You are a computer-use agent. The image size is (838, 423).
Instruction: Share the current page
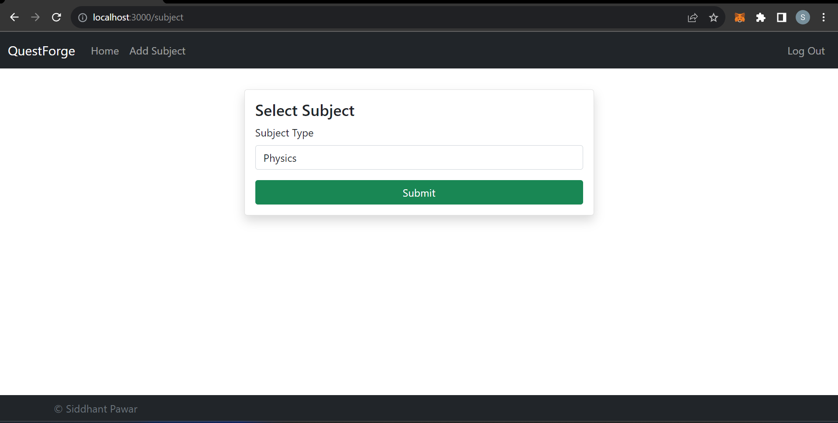coord(692,17)
